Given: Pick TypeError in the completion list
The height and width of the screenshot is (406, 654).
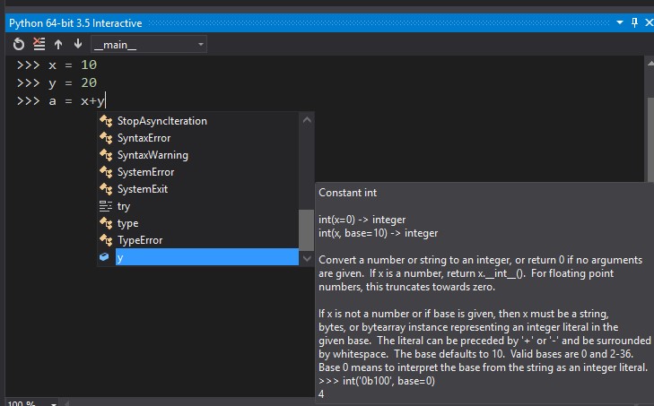Looking at the screenshot, I should [x=140, y=240].
